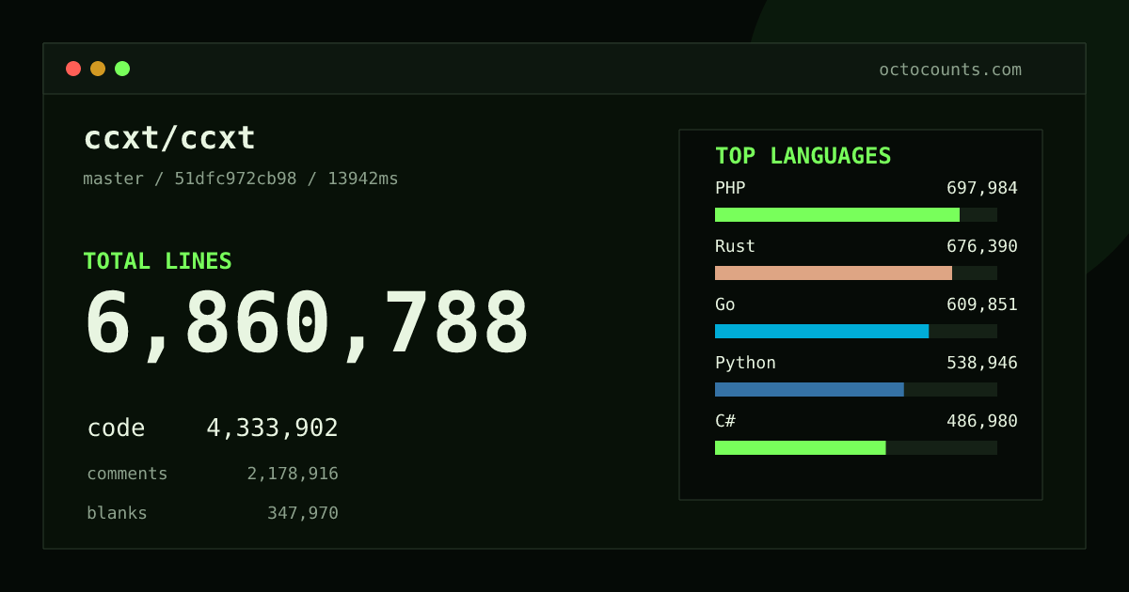Click the master / 51dfc972cb98 / 13942ms line
The height and width of the screenshot is (592, 1129).
click(x=241, y=179)
